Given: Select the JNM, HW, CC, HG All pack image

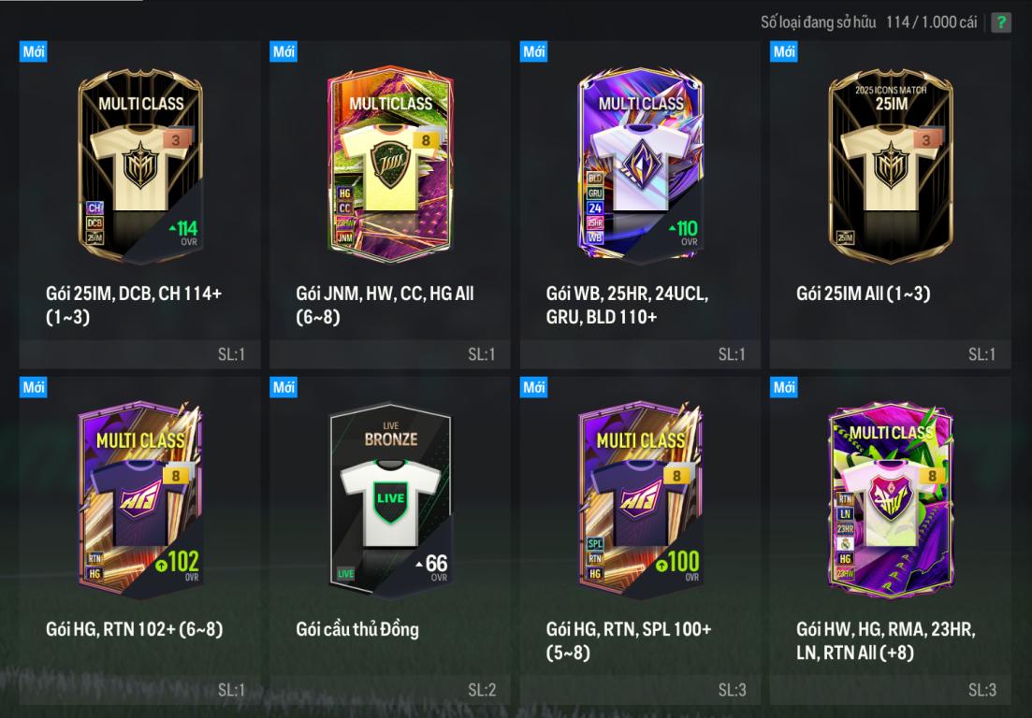Looking at the screenshot, I should (390, 164).
